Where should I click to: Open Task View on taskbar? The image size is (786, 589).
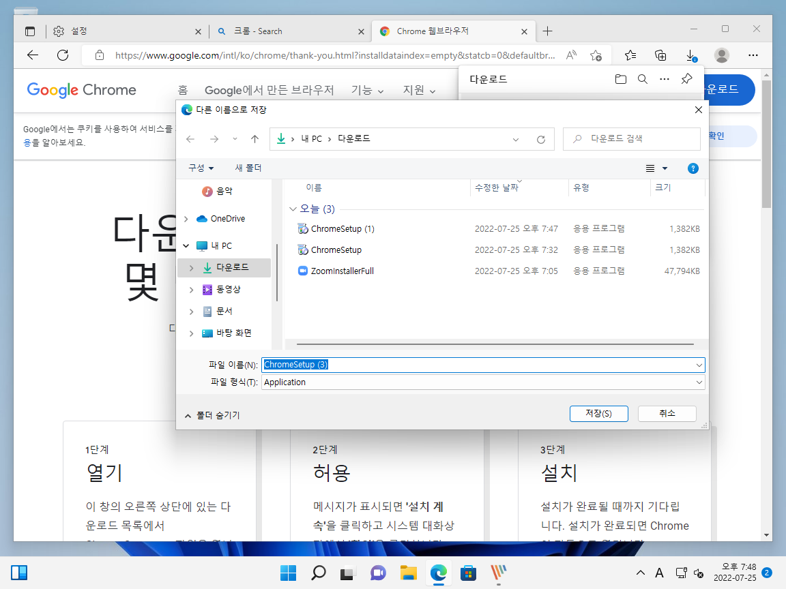pos(348,573)
